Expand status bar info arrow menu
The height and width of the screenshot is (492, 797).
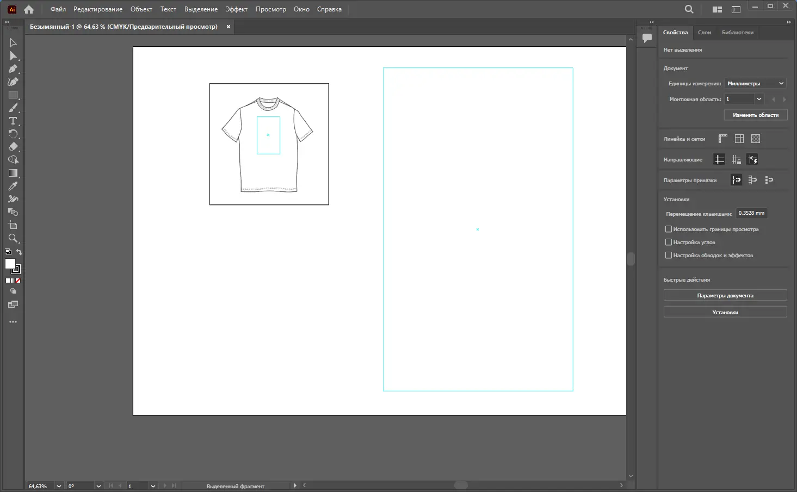295,485
